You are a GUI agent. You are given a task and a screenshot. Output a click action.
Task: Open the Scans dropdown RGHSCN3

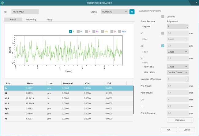click(x=115, y=12)
